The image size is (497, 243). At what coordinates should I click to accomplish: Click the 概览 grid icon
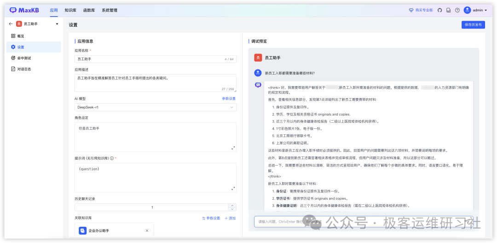pos(13,36)
